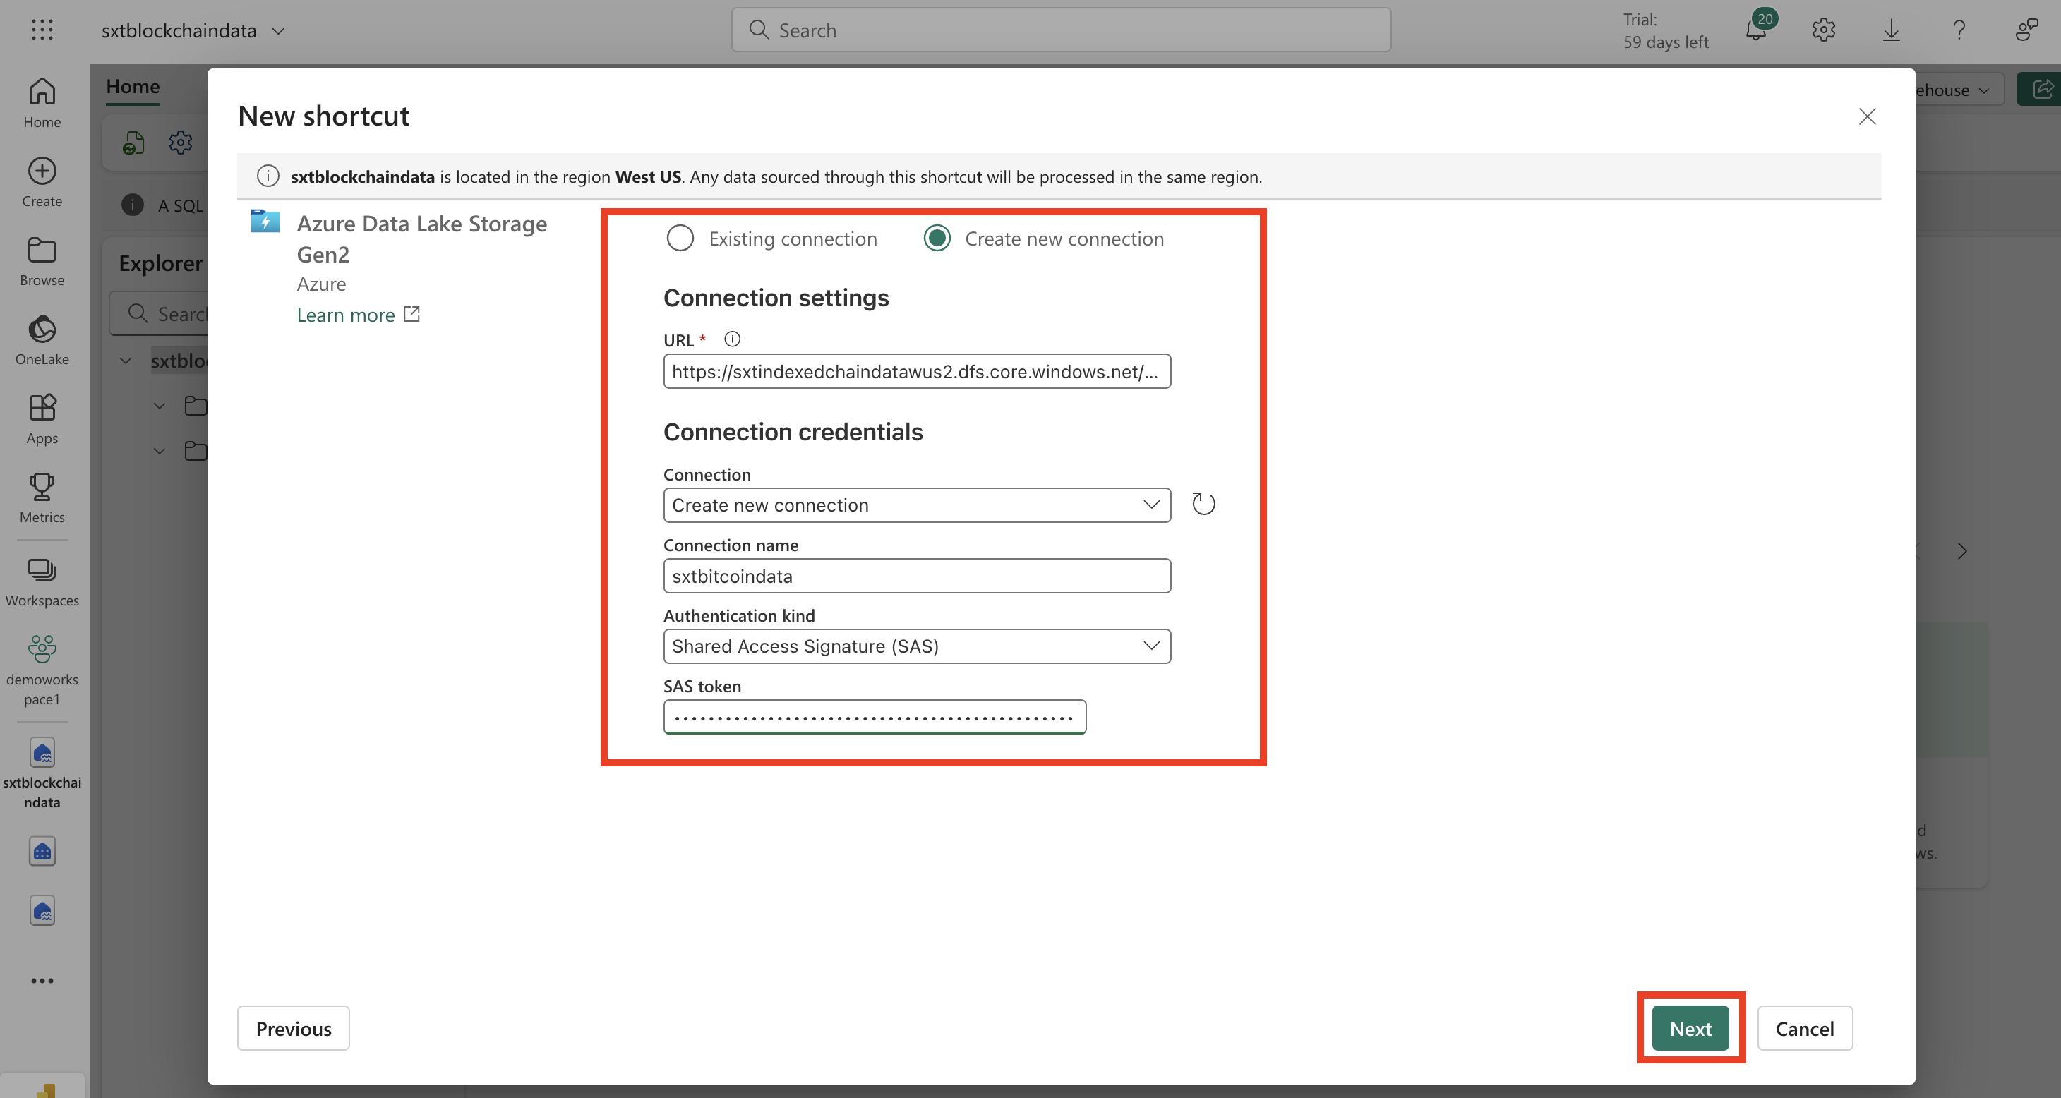Select the Existing connection radio button
The width and height of the screenshot is (2061, 1098).
680,239
